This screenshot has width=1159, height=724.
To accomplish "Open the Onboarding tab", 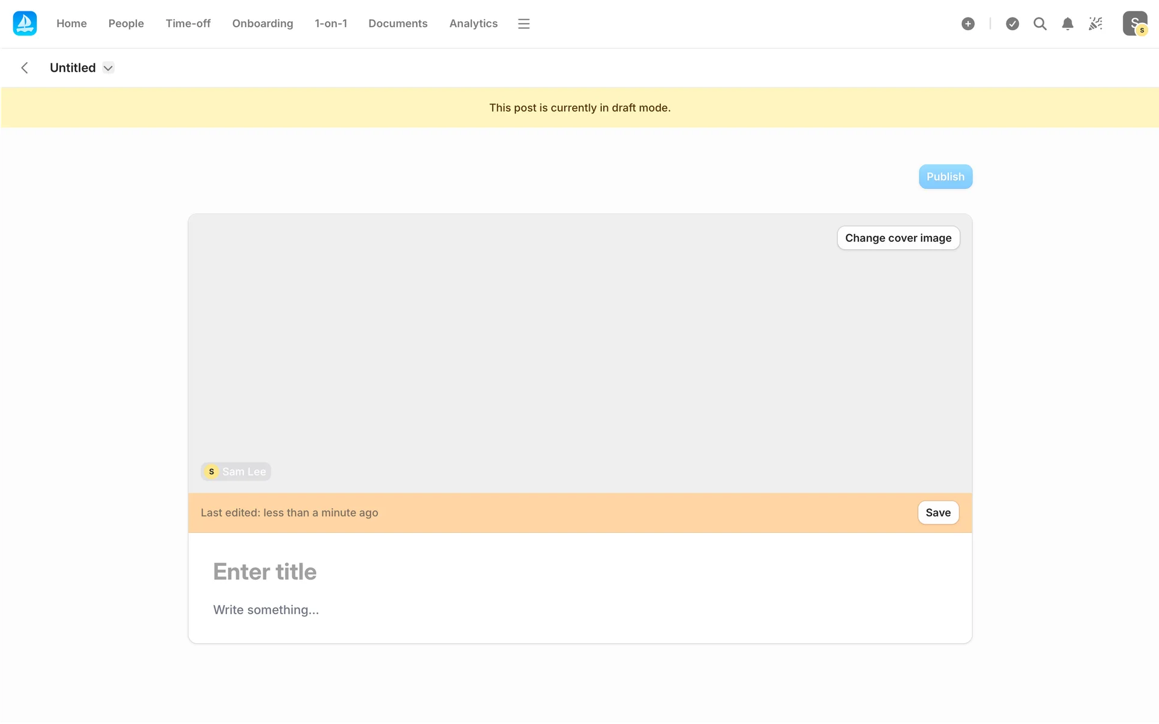I will tap(262, 24).
